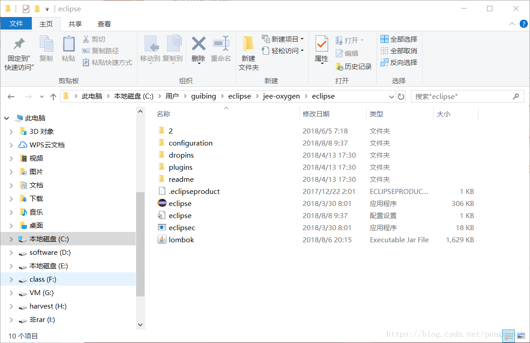
Task: Click 本地磁盘 (C:) breadcrumb segment
Action: pyautogui.click(x=133, y=96)
